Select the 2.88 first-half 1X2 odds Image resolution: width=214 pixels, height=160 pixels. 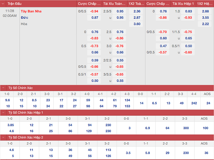point(205,11)
